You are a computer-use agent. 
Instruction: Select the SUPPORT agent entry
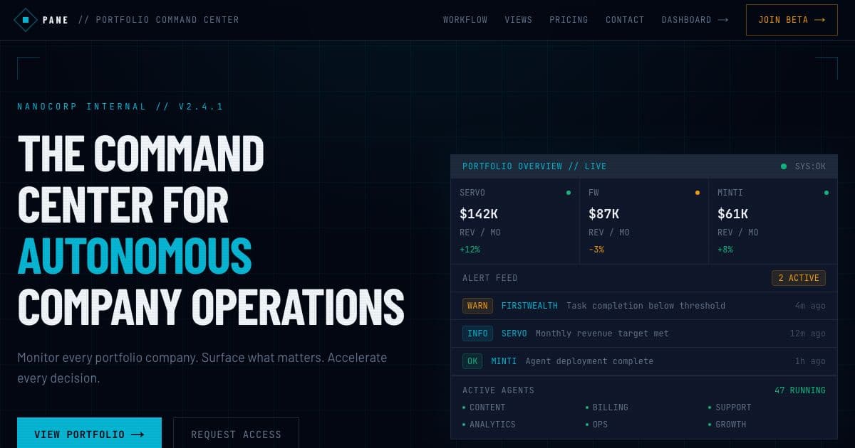pos(730,407)
